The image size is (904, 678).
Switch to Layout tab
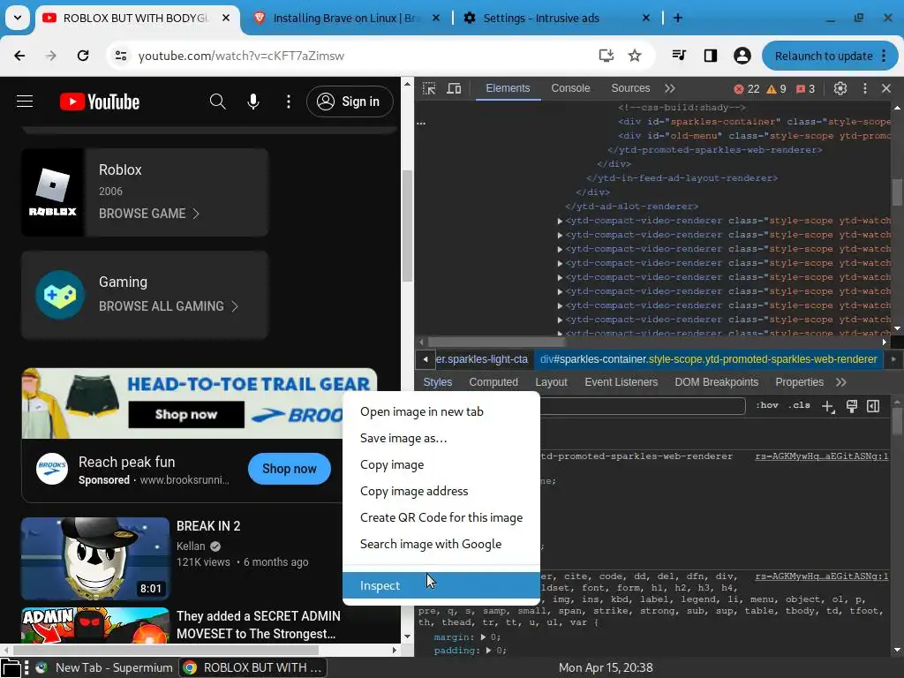[x=551, y=382]
